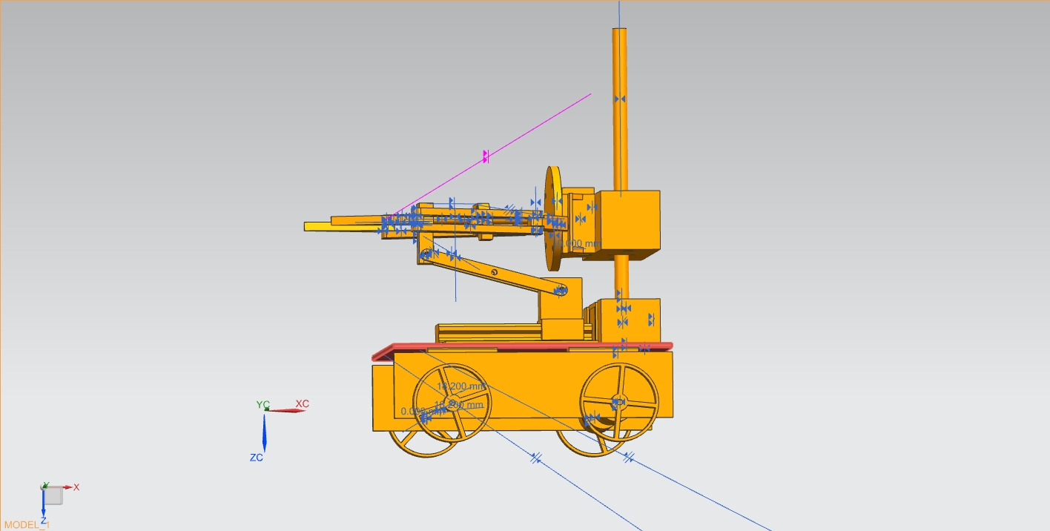Screen dimensions: 1050x531
Task: Select the rear wheel hub center
Action: click(x=618, y=403)
